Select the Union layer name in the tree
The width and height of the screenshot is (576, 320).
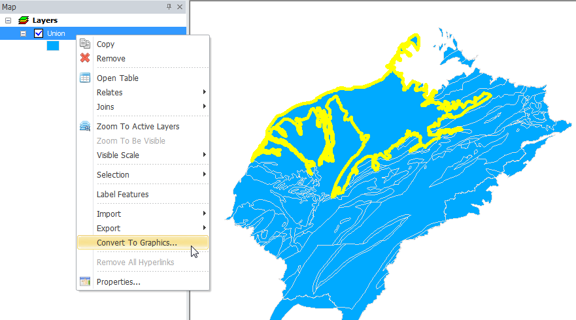click(x=56, y=33)
